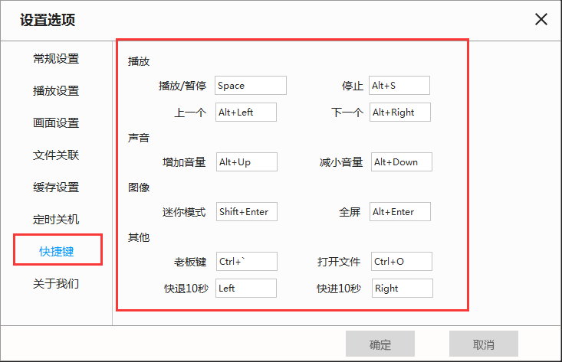Click the 播放/暂停 shortcut field
This screenshot has height=362, width=562.
(251, 86)
